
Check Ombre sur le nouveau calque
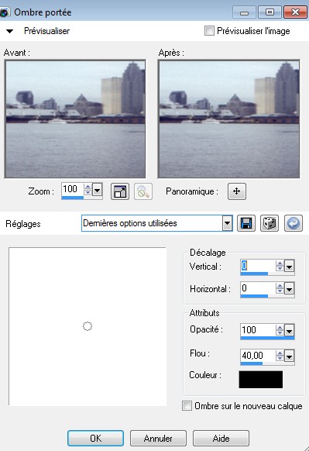(187, 406)
